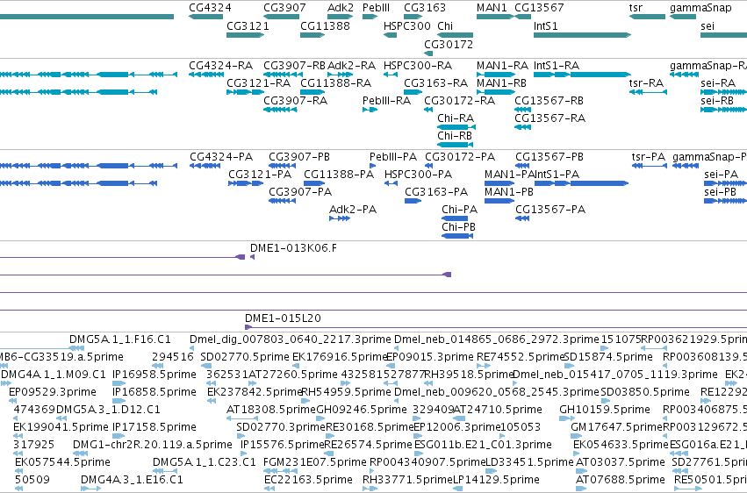747x493 pixels.
Task: Click the HSPC300-RA transcript label
Action: click(418, 65)
